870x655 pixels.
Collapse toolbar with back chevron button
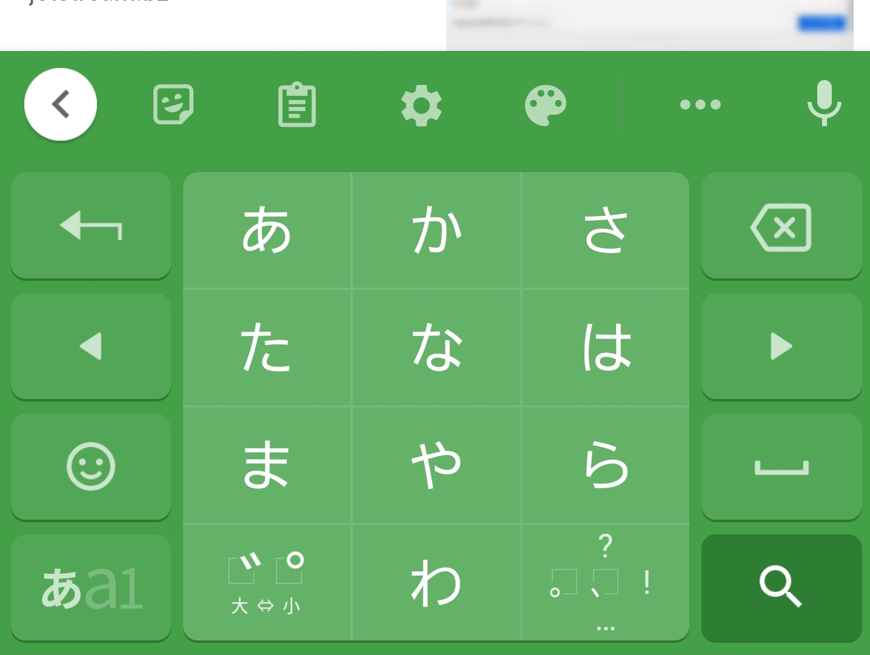[x=61, y=104]
